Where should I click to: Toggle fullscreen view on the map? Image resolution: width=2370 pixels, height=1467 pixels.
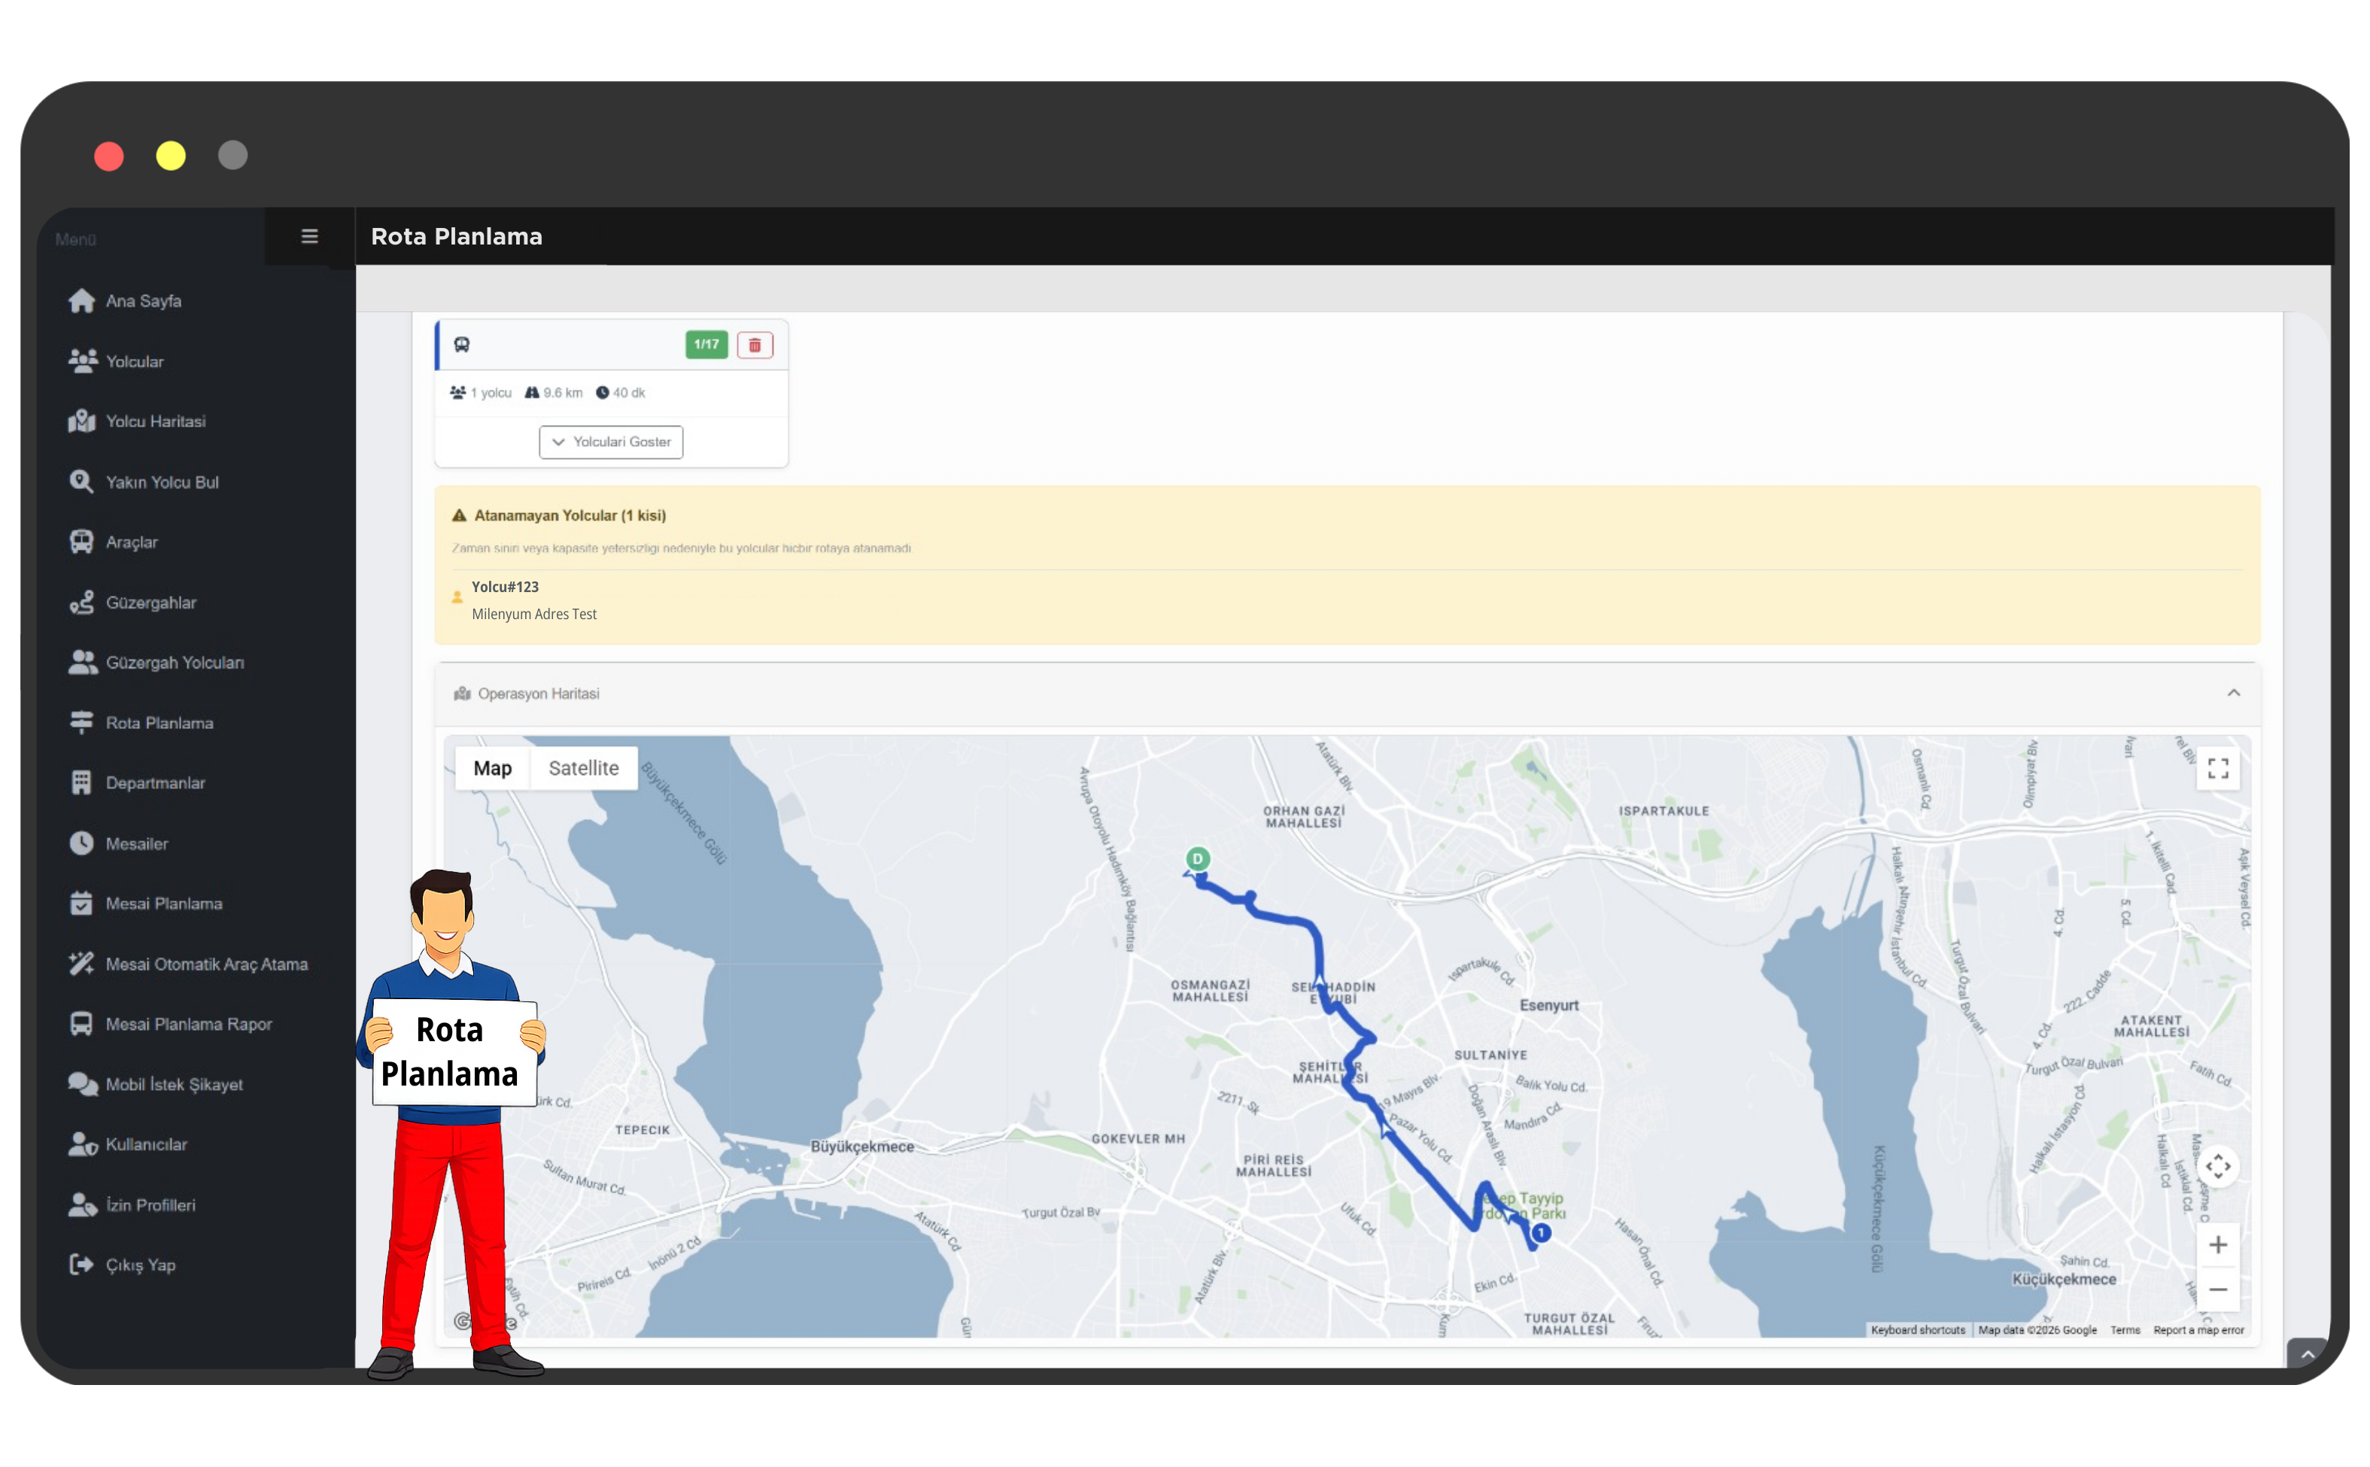pyautogui.click(x=2218, y=770)
